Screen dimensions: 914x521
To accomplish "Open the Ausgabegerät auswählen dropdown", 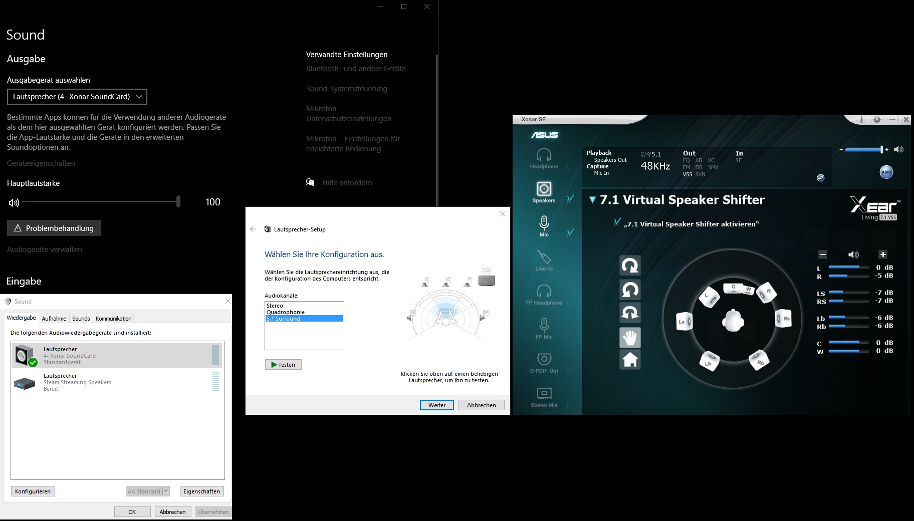I will pos(77,97).
